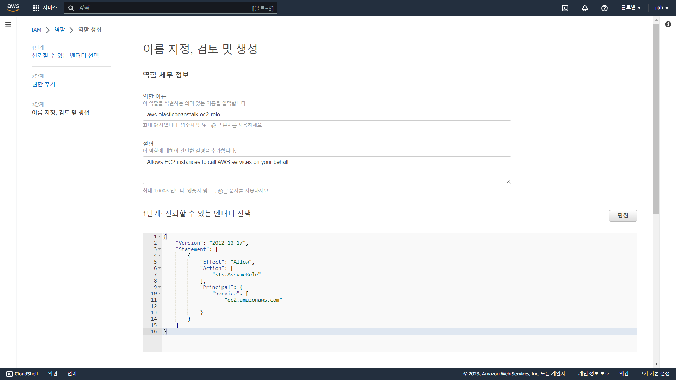Click line number 16 in the gutter
Screen dimensions: 676x380
point(154,331)
